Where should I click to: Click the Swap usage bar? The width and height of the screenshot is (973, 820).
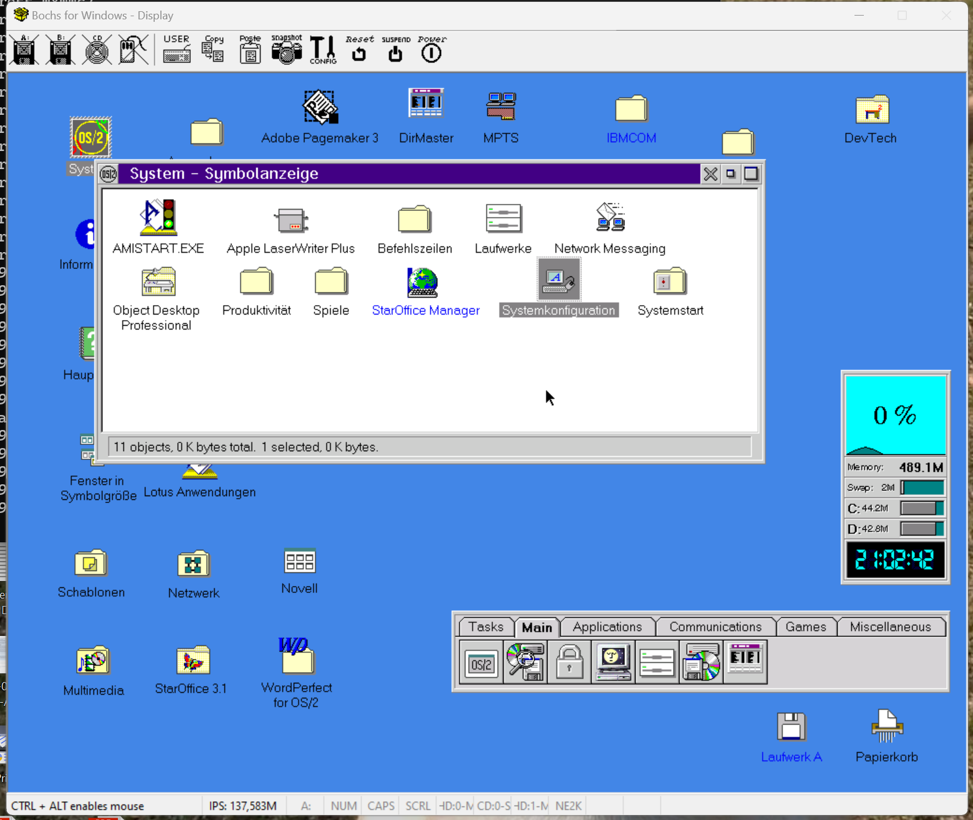(922, 487)
